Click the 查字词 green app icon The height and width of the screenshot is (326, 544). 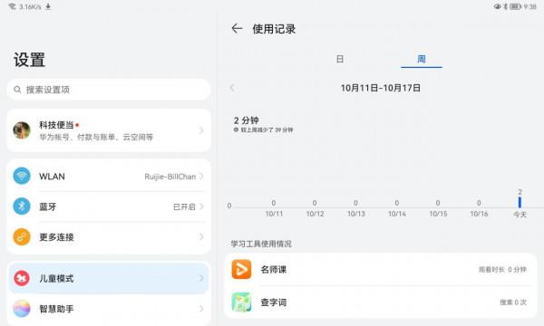241,302
